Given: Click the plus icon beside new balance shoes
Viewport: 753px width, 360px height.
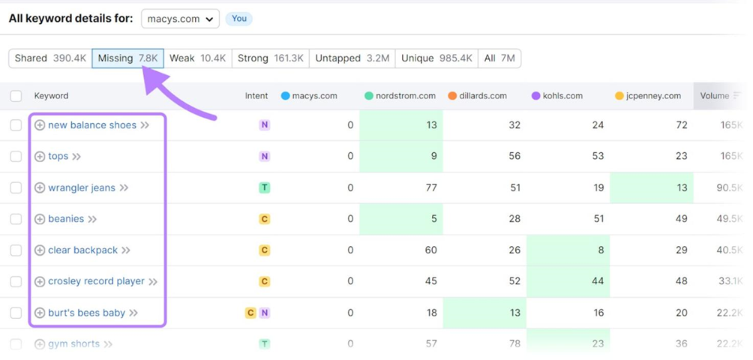Looking at the screenshot, I should (x=40, y=125).
